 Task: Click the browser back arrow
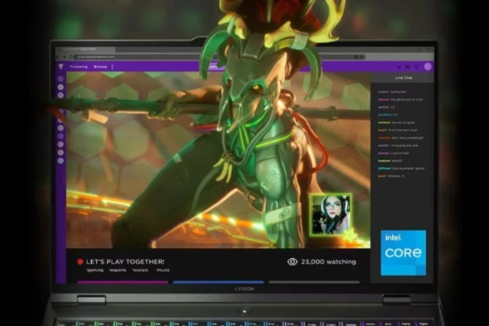pos(58,57)
